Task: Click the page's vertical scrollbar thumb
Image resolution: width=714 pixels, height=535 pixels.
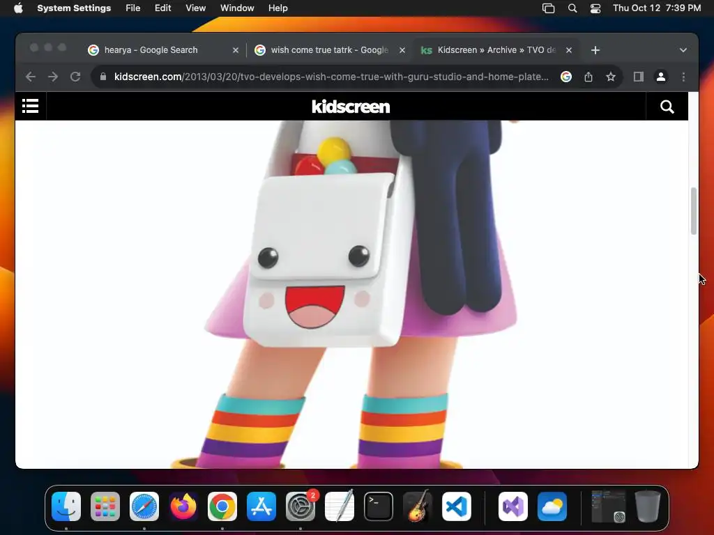Action: pos(694,210)
